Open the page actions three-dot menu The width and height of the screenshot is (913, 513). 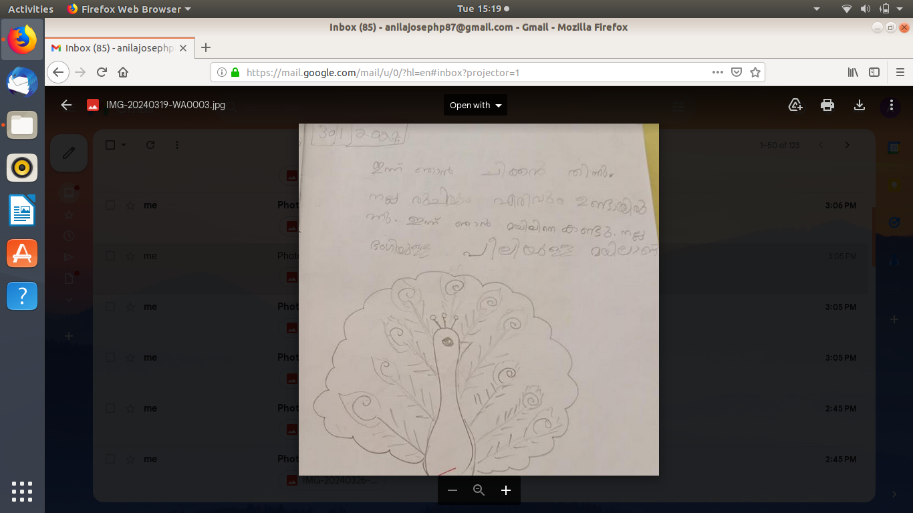[x=717, y=72]
